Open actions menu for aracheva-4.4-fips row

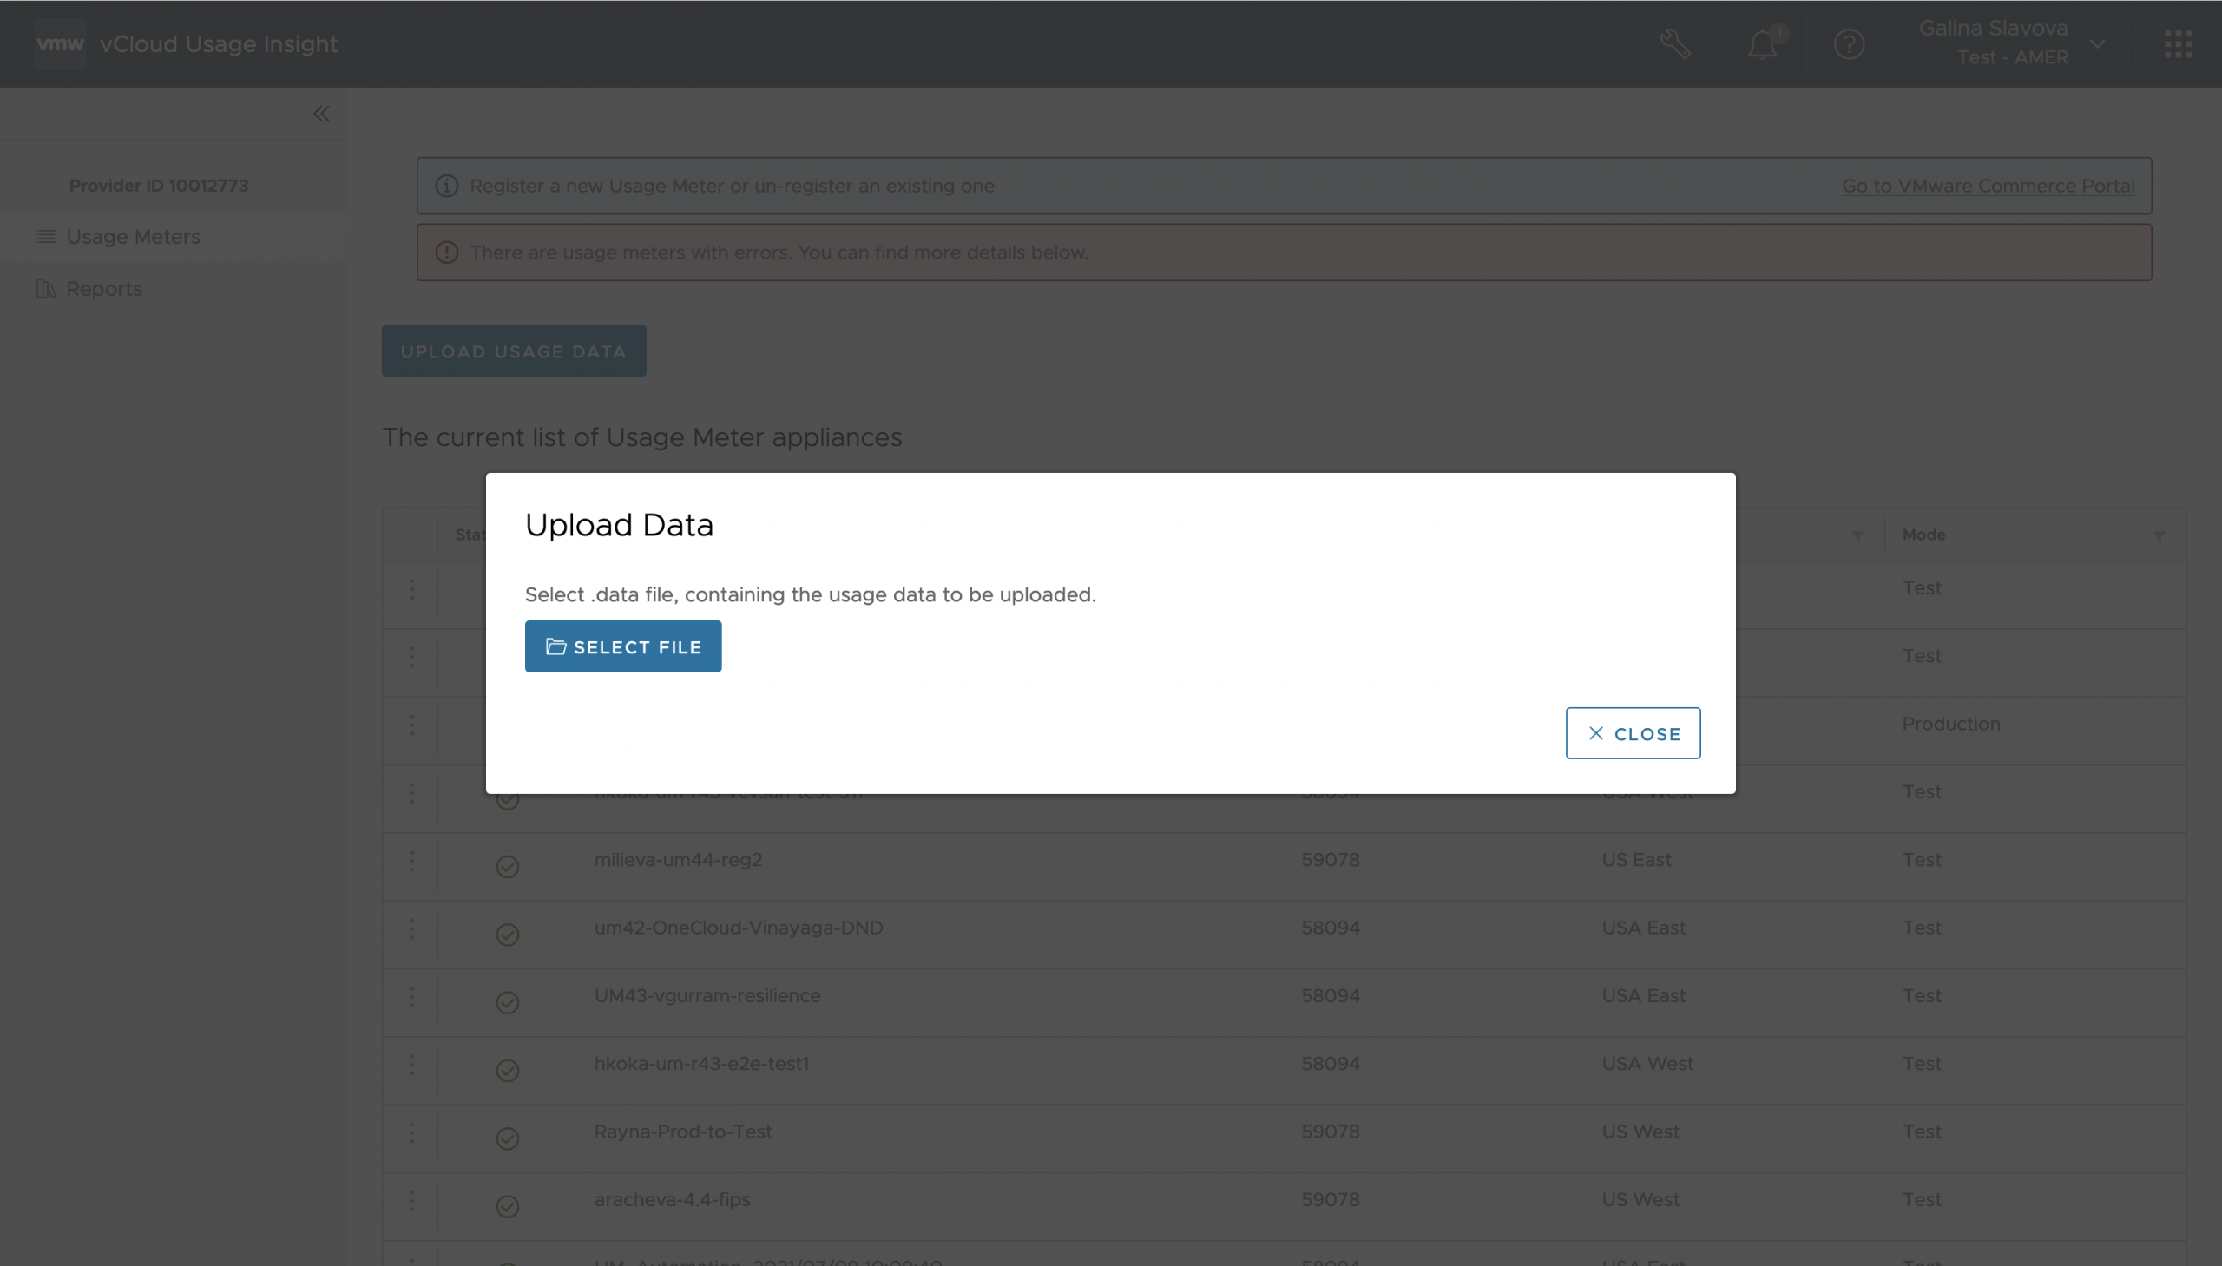click(x=411, y=1201)
